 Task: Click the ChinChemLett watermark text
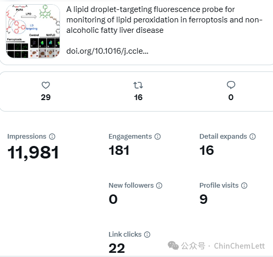point(240,246)
